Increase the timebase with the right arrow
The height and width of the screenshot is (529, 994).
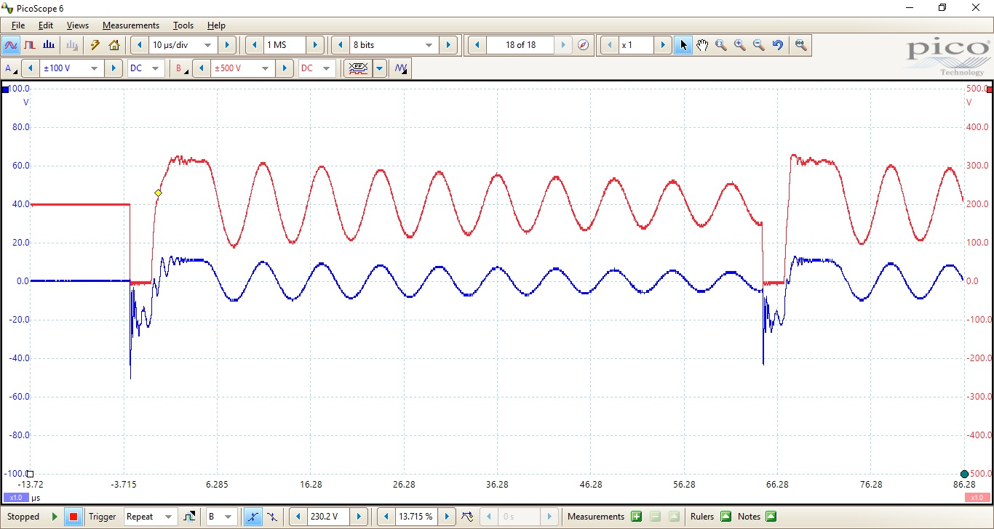coord(227,45)
